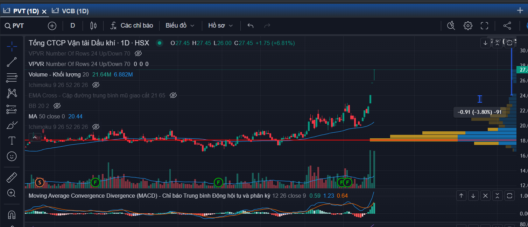Click the D timeframe interval button

click(x=73, y=25)
